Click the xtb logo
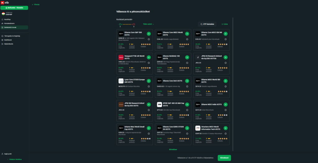318x163 pixels. 5,2
